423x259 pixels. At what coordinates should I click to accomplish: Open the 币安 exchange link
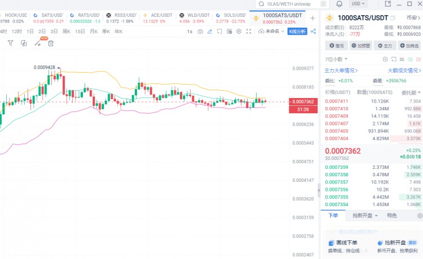tap(413, 18)
